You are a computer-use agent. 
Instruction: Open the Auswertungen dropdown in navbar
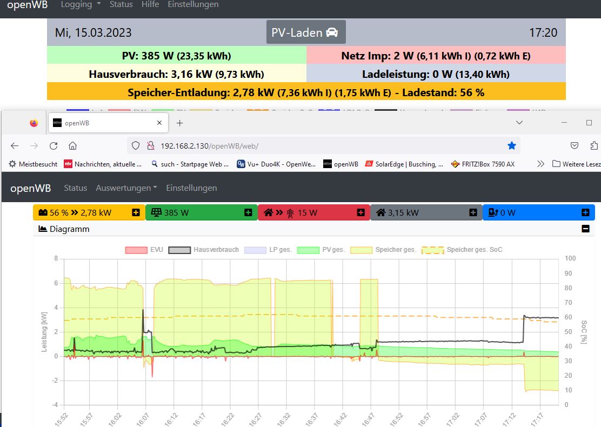pos(126,188)
